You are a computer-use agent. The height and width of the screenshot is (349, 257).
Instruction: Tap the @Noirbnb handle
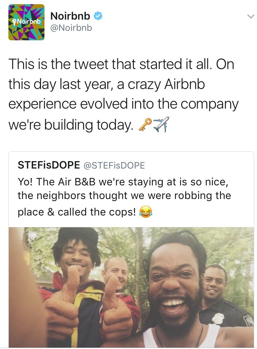coord(71,28)
